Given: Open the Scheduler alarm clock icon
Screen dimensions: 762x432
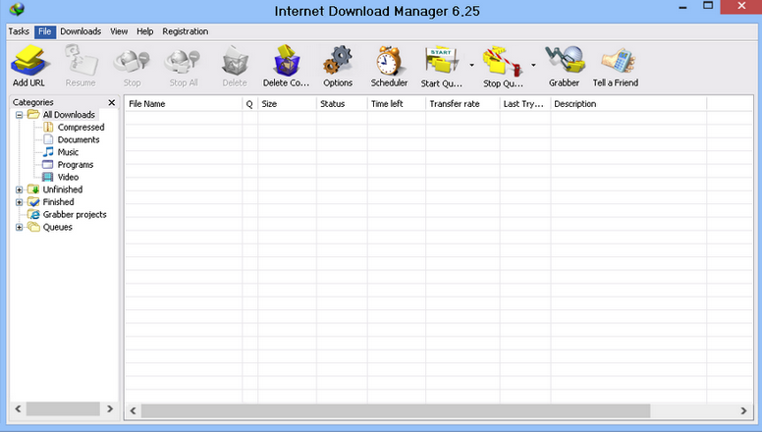Looking at the screenshot, I should [389, 61].
